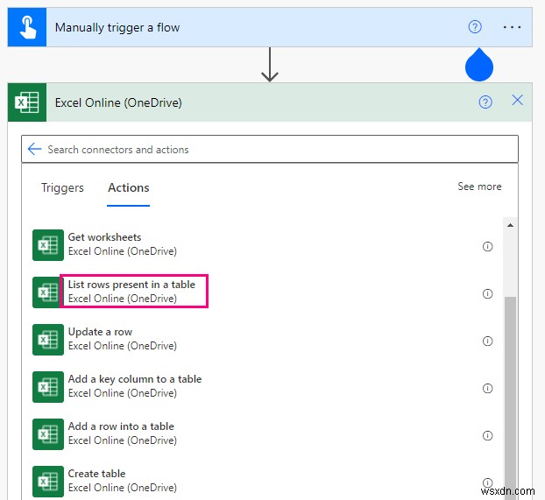Click the Manually trigger a flow hand icon
The height and width of the screenshot is (500, 545).
pos(27,27)
